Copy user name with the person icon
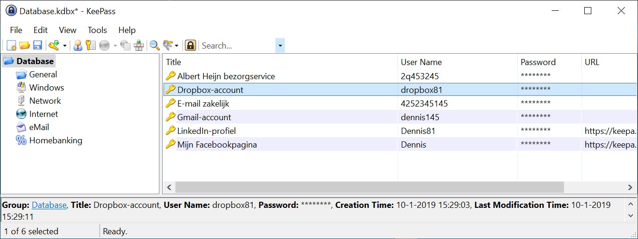Screen dimensions: 638x239 click(78, 45)
